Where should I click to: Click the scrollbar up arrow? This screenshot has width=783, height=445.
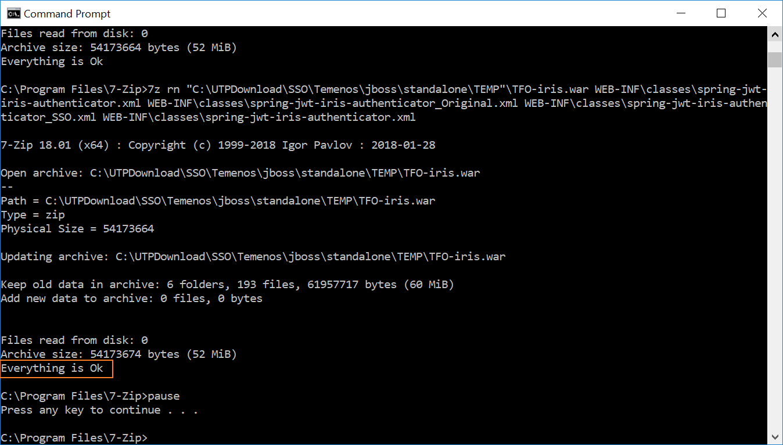click(x=775, y=34)
